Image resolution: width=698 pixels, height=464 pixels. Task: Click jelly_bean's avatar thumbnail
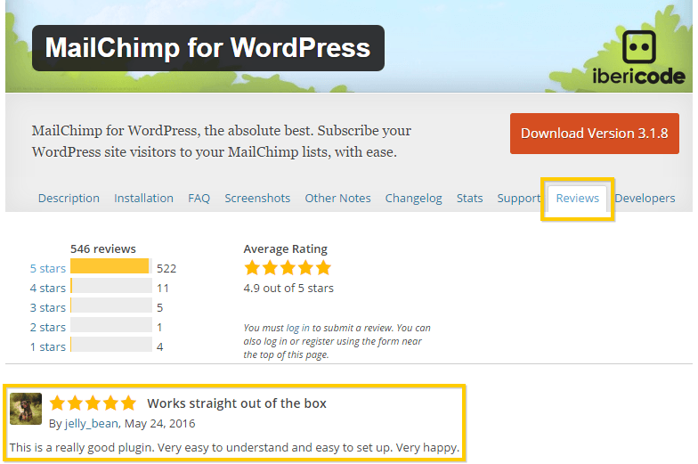(26, 409)
